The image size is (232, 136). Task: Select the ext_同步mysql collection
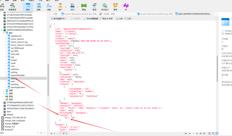[17, 48]
